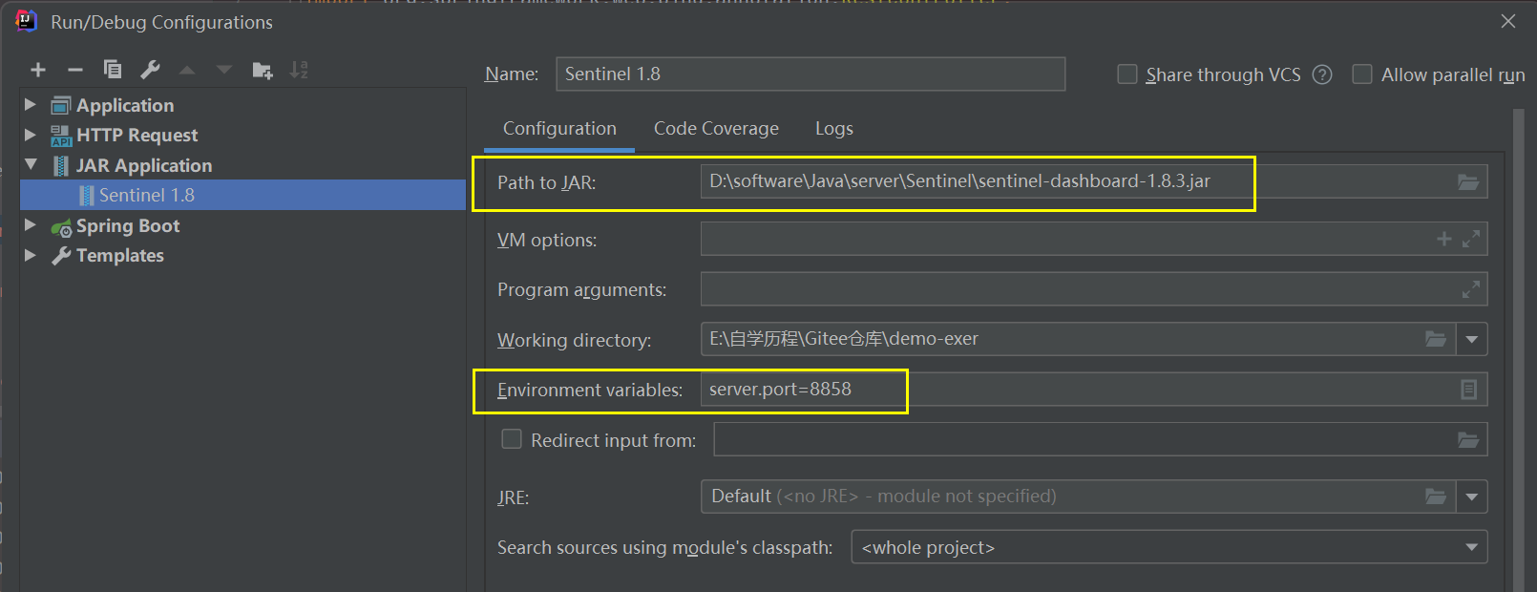The image size is (1537, 592).
Task: Remove selected configuration with minus icon
Action: tap(75, 70)
